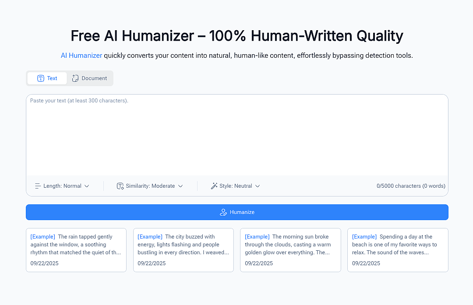Open the Similarity: Moderate dropdown
Screen dimensions: 473x305
click(150, 186)
